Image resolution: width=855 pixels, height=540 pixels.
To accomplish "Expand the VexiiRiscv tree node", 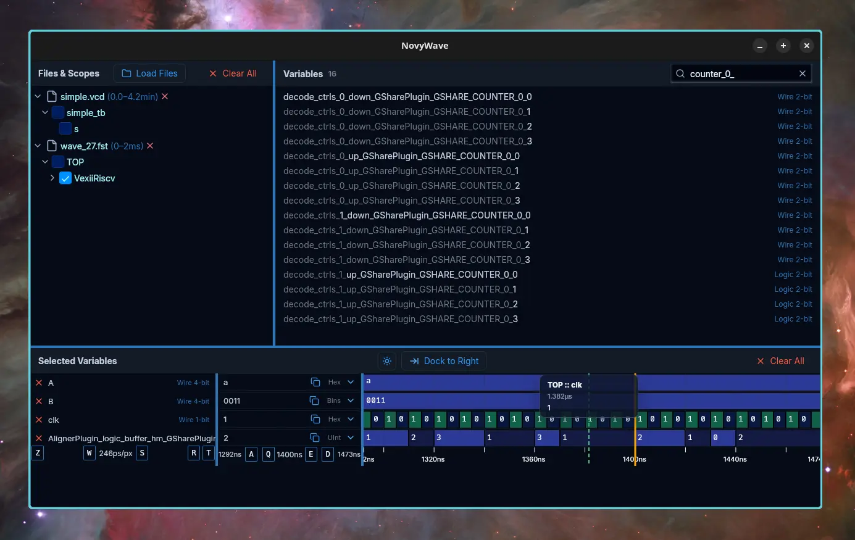I will coord(52,178).
